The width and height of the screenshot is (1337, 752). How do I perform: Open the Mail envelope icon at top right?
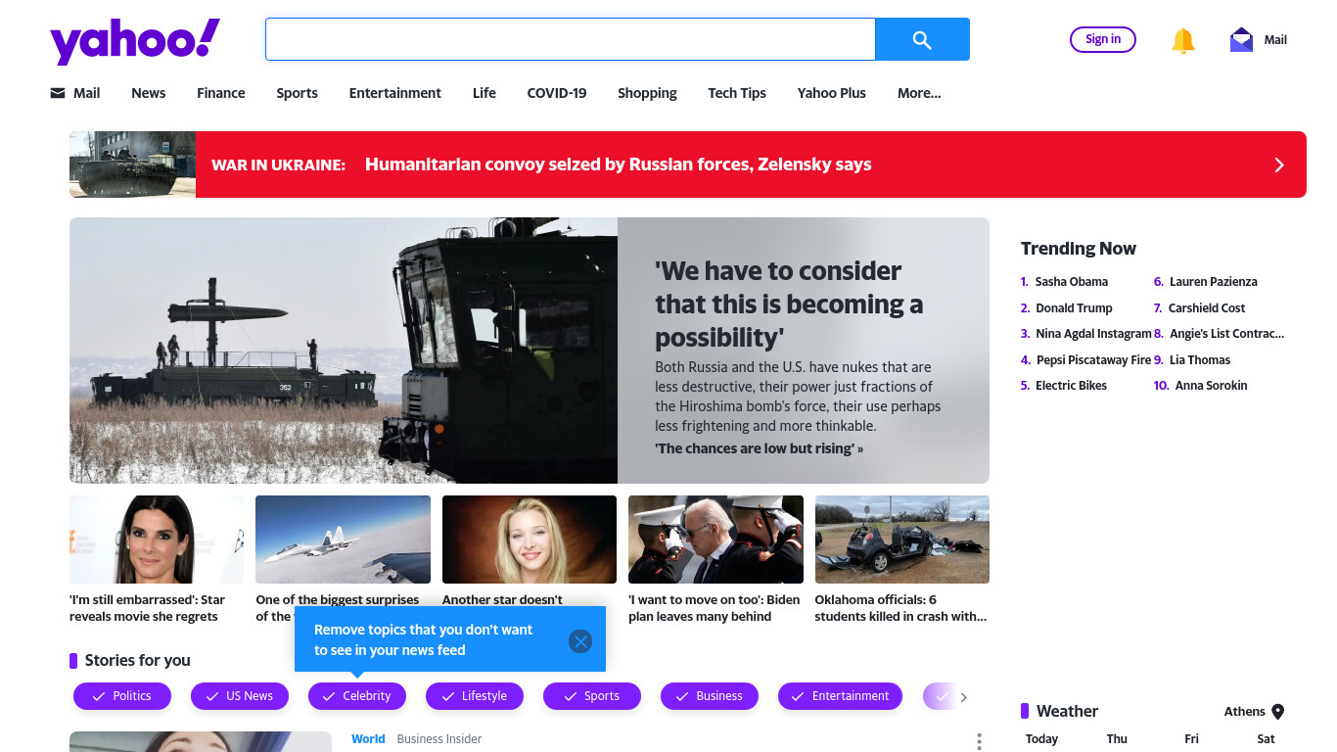pos(1241,40)
